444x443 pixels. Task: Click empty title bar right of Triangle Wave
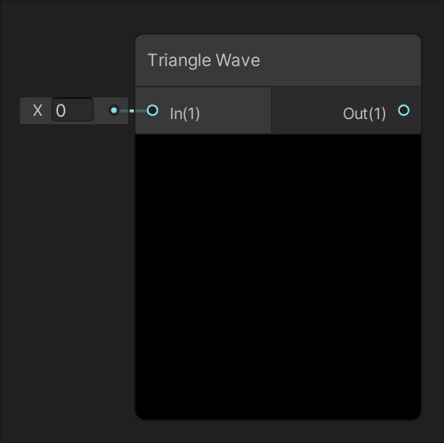[x=340, y=60]
